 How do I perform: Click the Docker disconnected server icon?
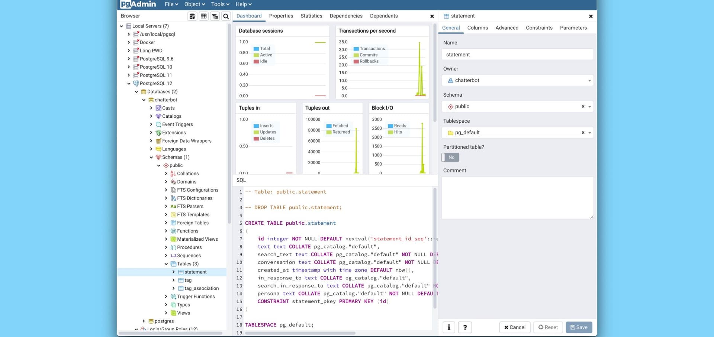click(136, 42)
